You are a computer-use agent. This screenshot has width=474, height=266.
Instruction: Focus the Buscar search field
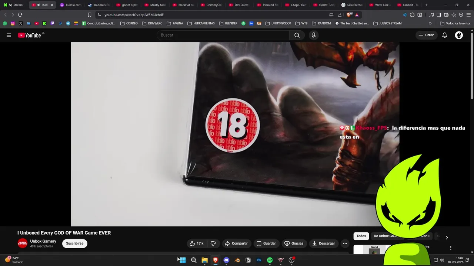[x=223, y=35]
